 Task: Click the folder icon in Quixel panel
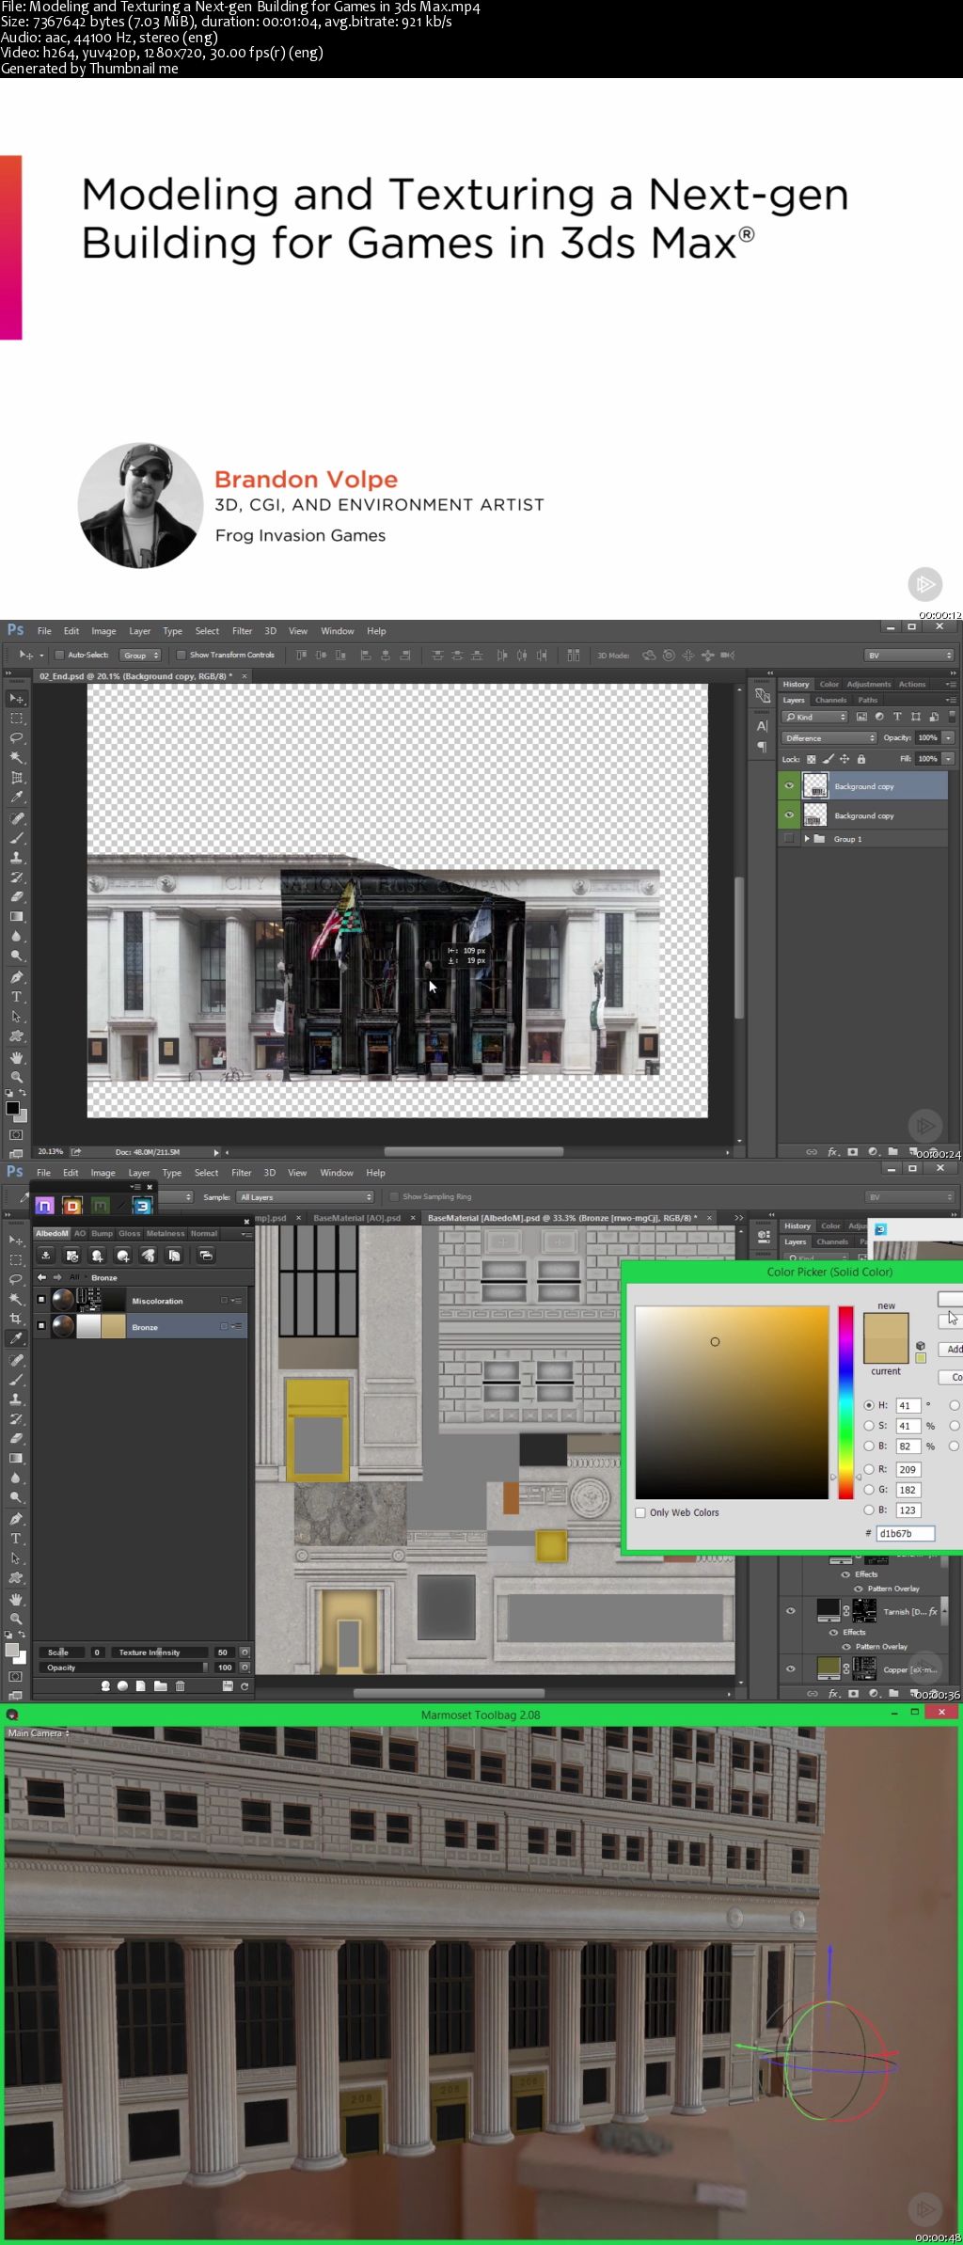[x=160, y=1686]
